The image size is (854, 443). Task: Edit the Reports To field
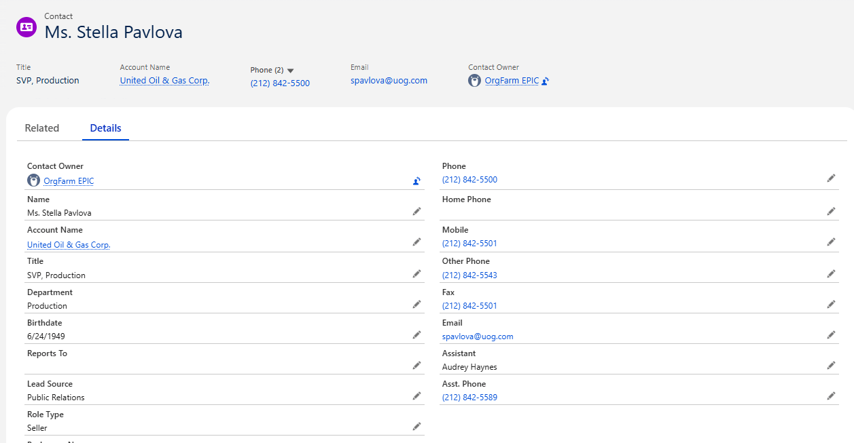(x=416, y=365)
